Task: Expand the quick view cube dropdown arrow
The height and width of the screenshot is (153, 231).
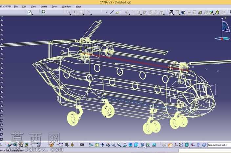Action: pyautogui.click(x=138, y=147)
